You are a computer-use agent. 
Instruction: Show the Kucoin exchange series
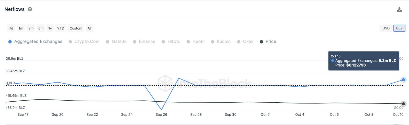(x=221, y=42)
